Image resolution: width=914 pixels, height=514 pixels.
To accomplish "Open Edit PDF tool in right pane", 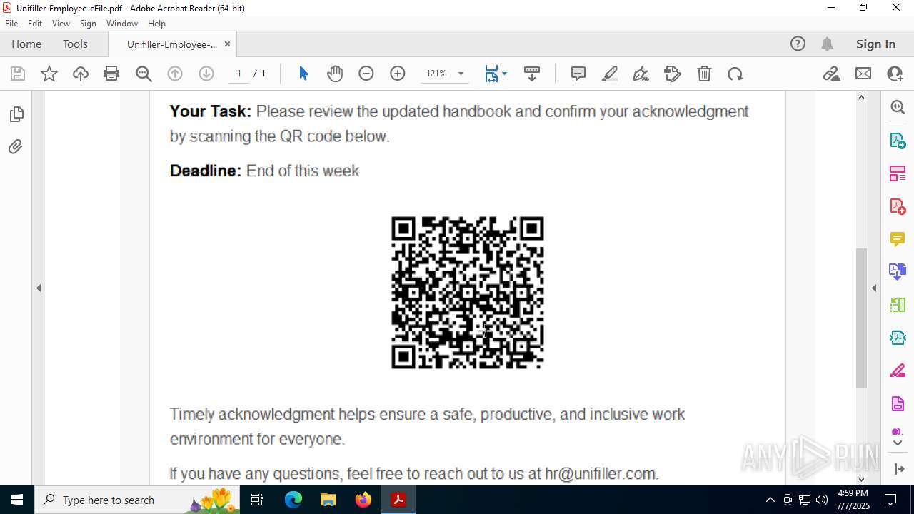I will 898,173.
